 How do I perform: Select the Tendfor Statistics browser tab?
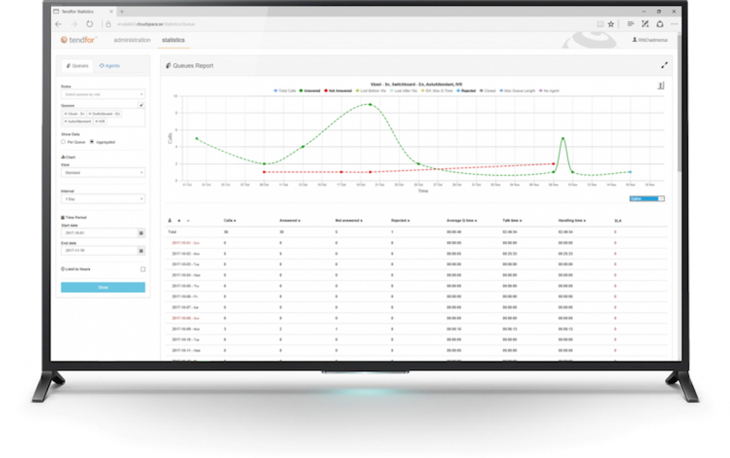point(84,11)
